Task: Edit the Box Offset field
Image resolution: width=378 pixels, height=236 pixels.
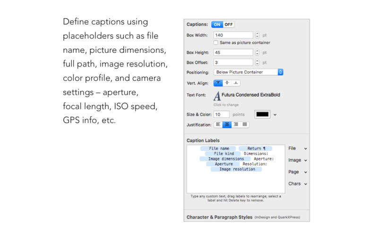Action: pyautogui.click(x=233, y=62)
